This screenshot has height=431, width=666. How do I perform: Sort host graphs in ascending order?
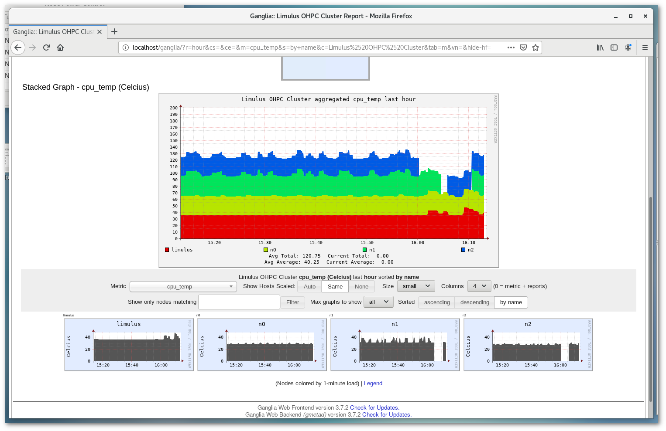437,302
